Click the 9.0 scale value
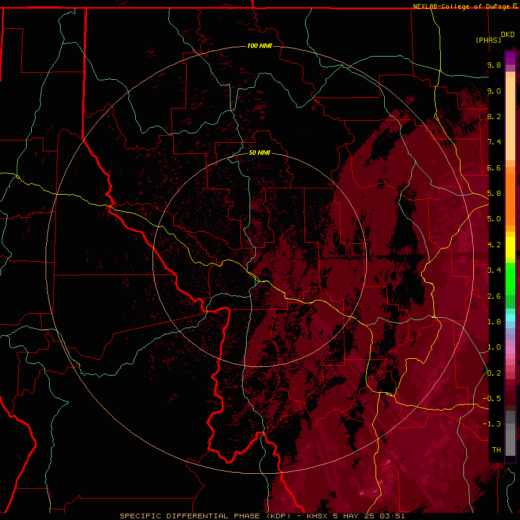Viewport: 520px width, 520px height. pyautogui.click(x=494, y=91)
